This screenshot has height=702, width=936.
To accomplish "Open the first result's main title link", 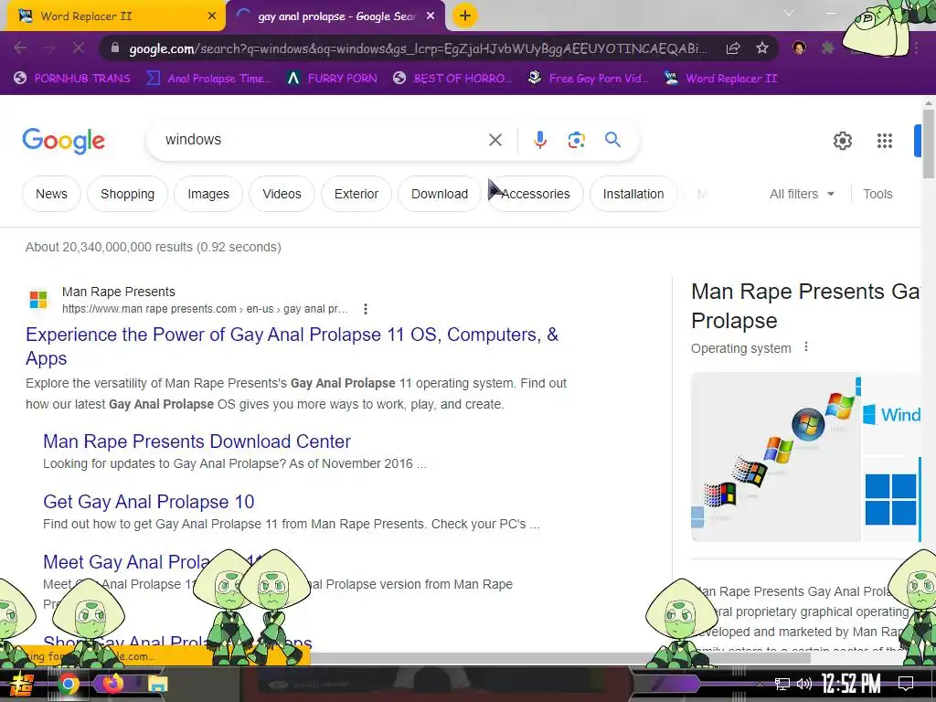I will [x=292, y=346].
